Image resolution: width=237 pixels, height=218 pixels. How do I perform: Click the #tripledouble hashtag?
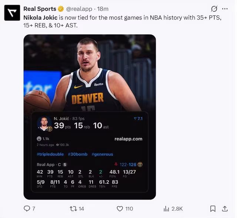click(x=50, y=154)
